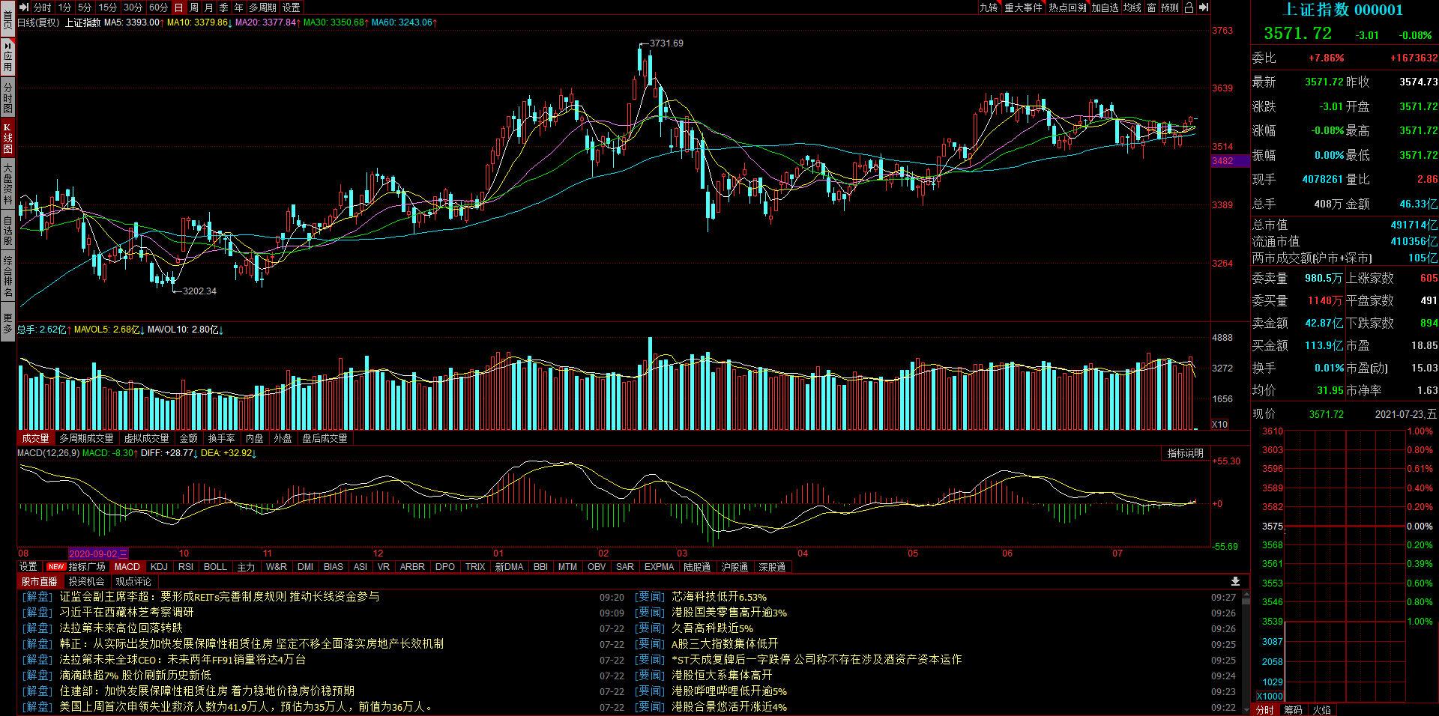Select the RSI indicator tab
Viewport: 1439px width, 716px height.
tap(186, 567)
